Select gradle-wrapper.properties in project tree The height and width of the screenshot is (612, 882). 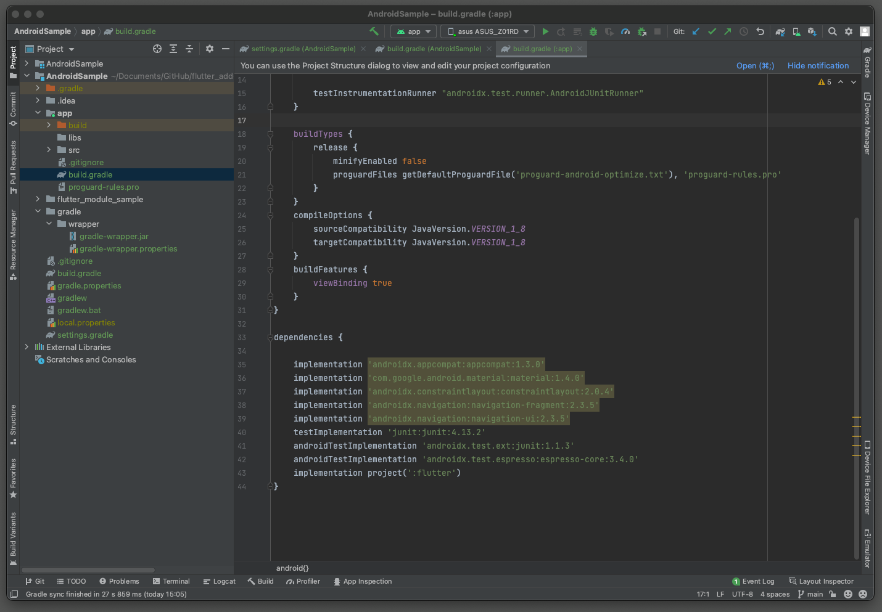128,249
